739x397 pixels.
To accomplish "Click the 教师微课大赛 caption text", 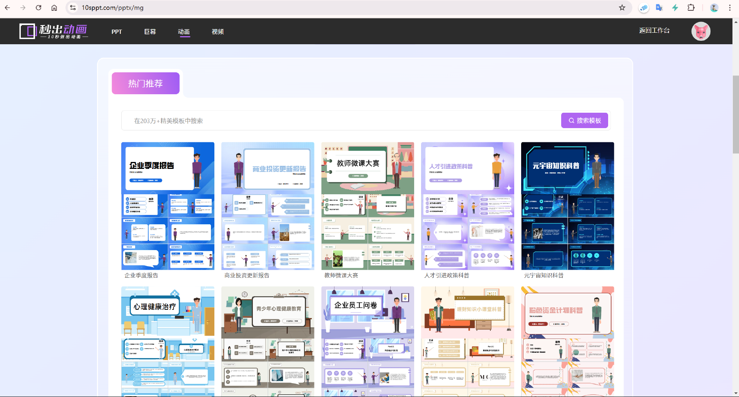I will click(x=341, y=275).
